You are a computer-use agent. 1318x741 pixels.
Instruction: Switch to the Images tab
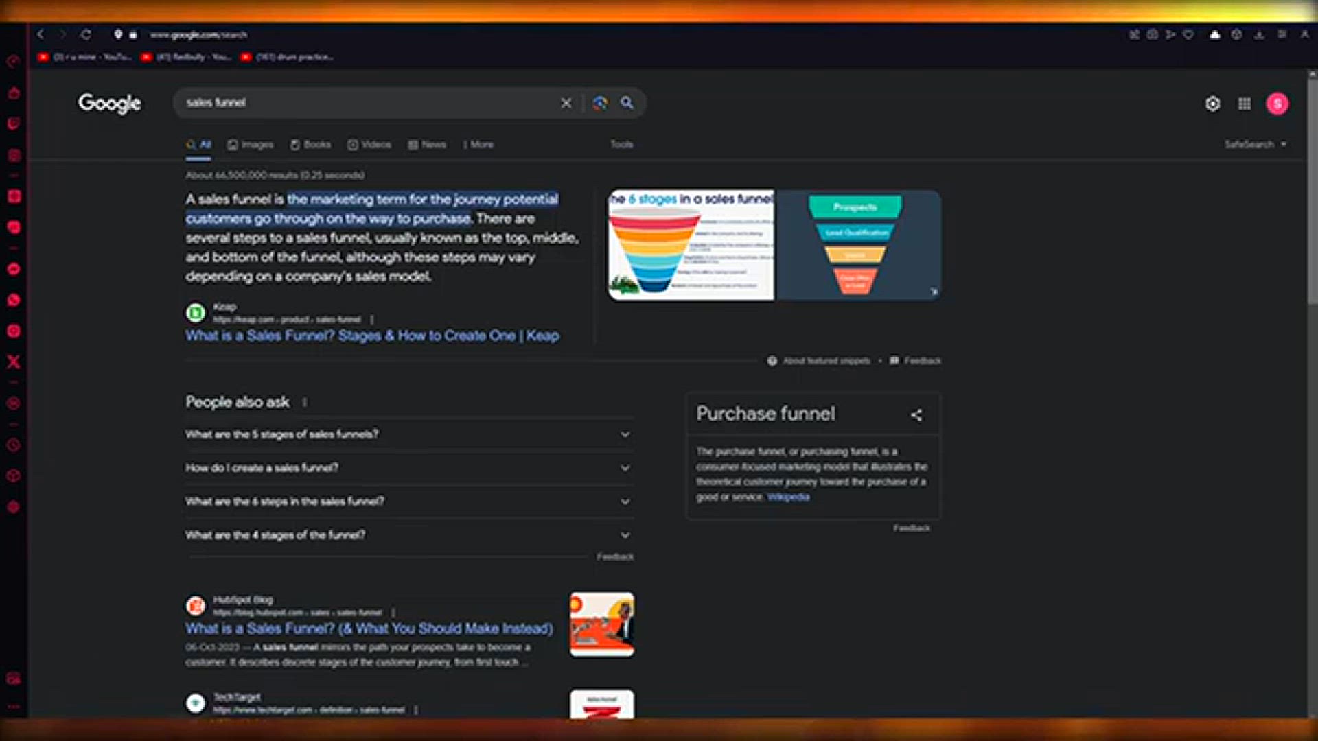(x=251, y=145)
